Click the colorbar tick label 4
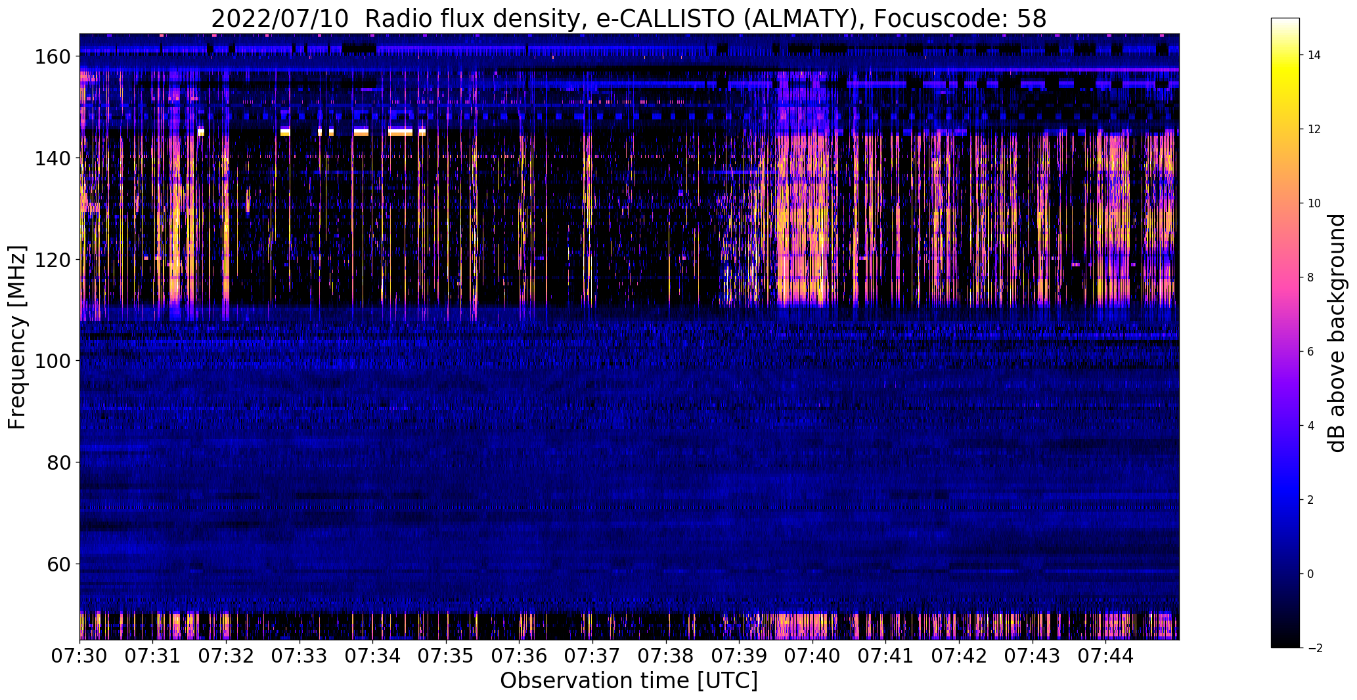Screen dimensions: 1357x700 pos(1310,426)
